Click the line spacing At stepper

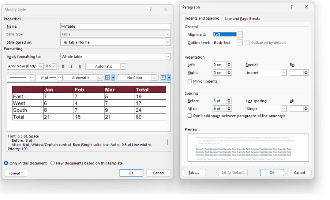pyautogui.click(x=306, y=109)
